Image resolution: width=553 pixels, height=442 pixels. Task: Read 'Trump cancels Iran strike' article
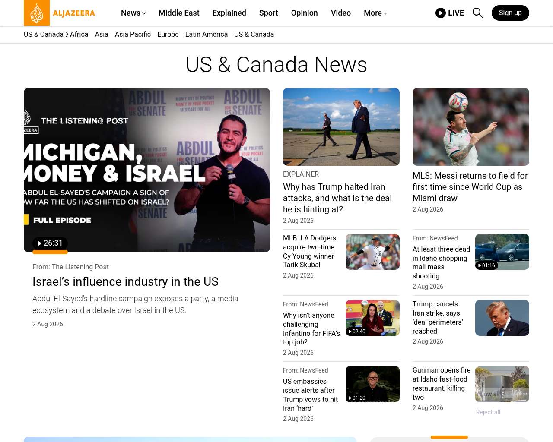(x=438, y=317)
